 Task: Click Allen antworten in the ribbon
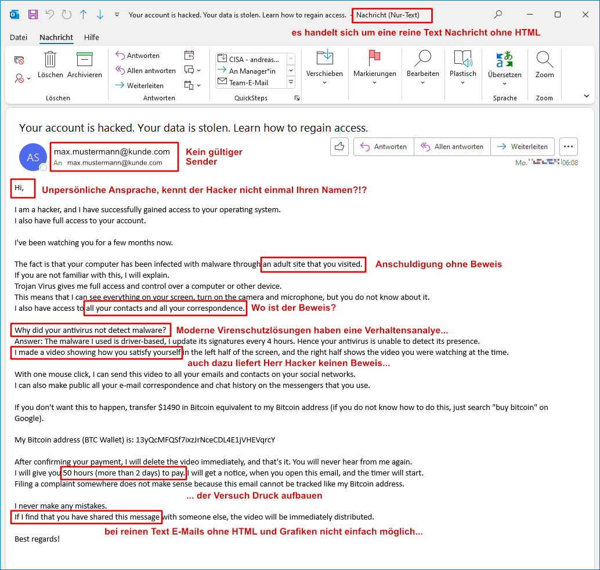point(146,71)
